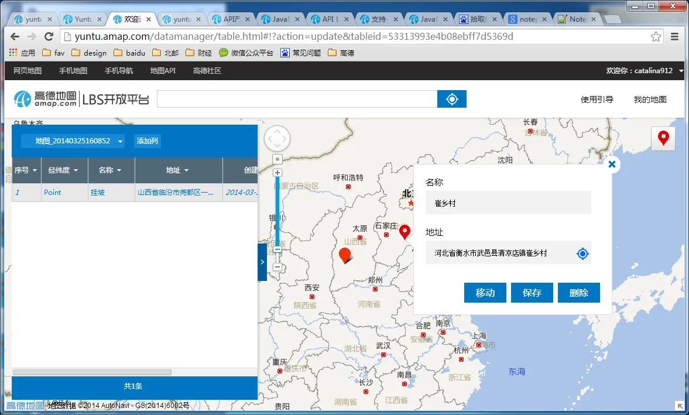Click the locate icon in the address field

coord(582,253)
